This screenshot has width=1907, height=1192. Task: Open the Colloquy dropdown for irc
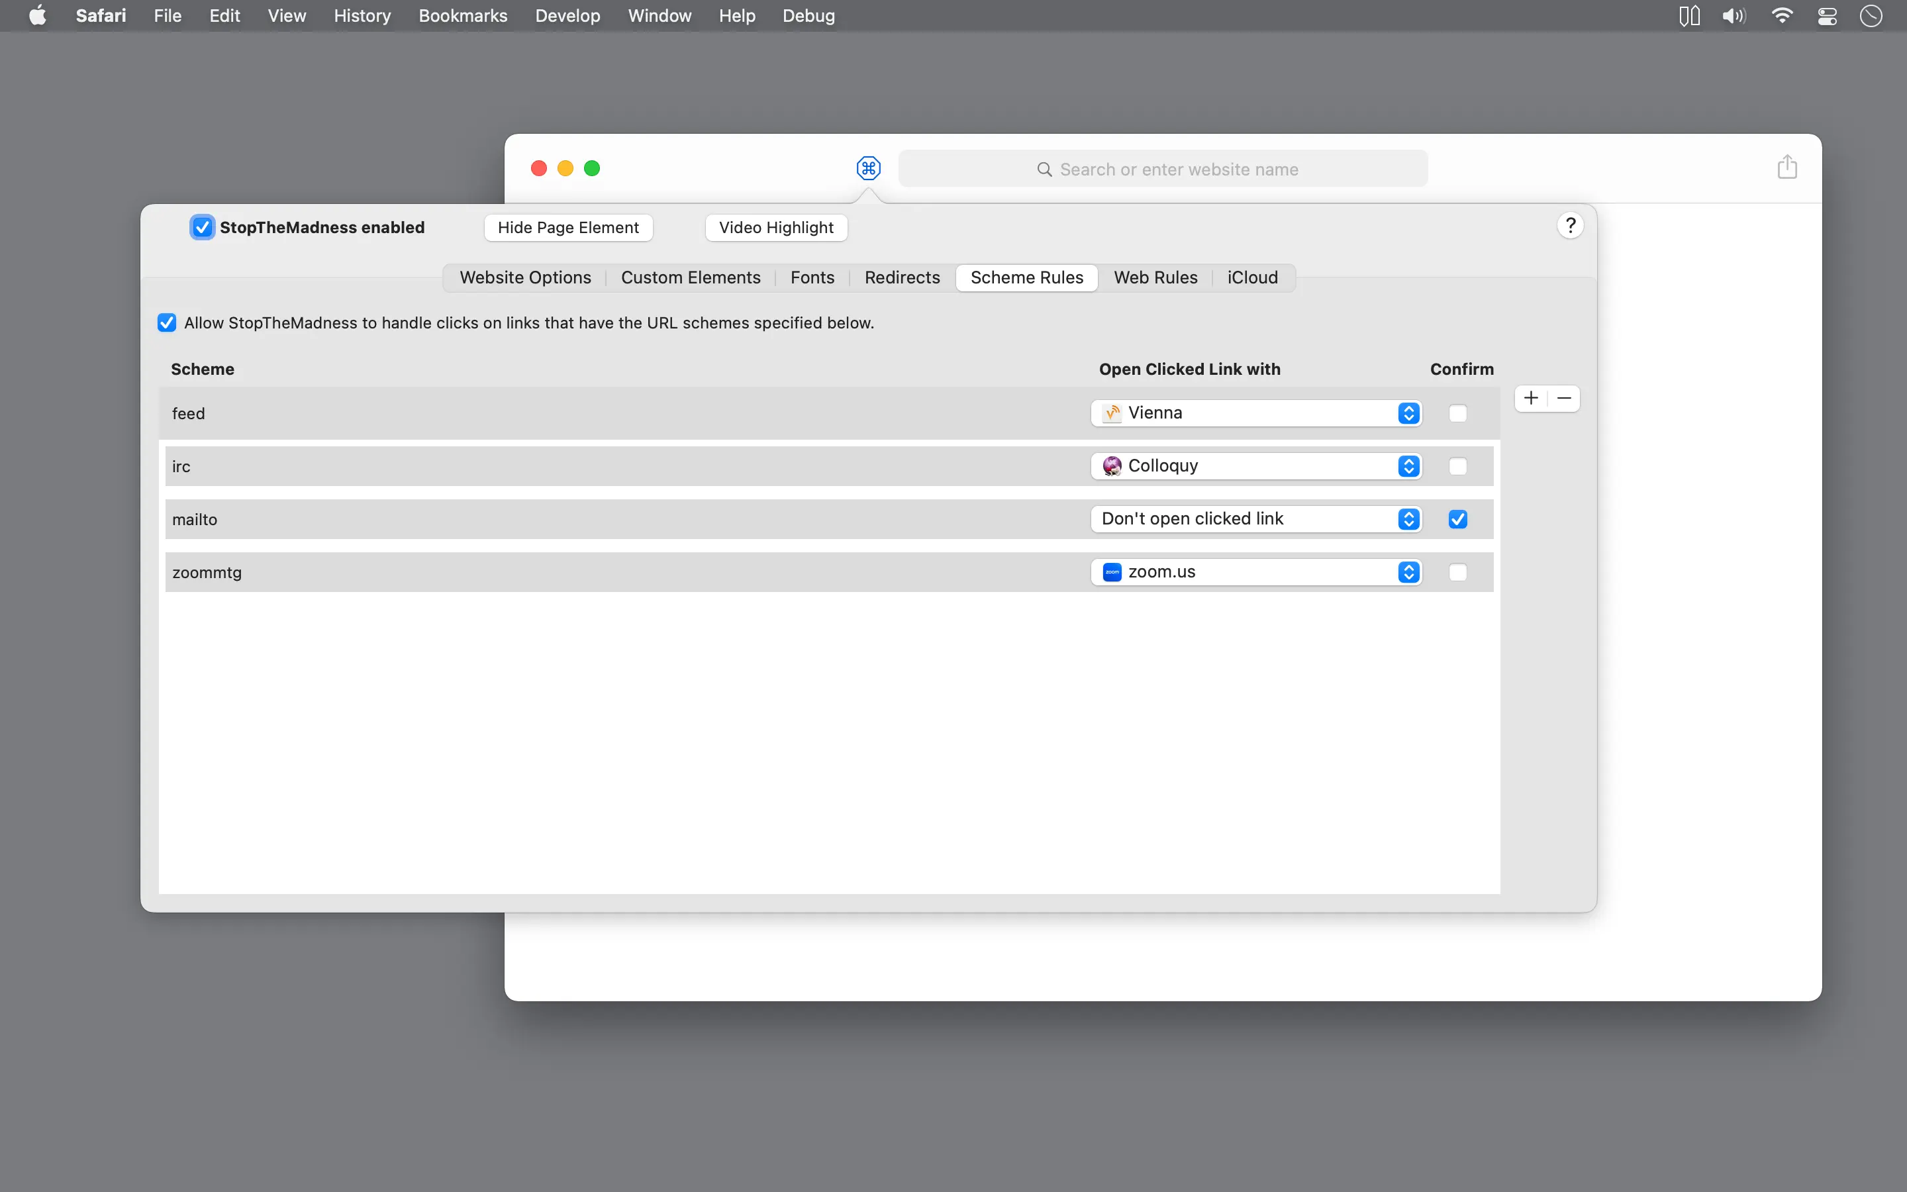coord(1255,466)
